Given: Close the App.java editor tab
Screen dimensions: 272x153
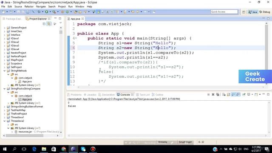Looking at the screenshot, I should click(x=82, y=19).
